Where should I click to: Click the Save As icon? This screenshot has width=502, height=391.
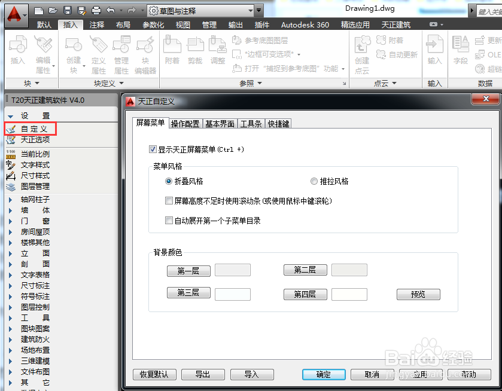click(x=82, y=11)
